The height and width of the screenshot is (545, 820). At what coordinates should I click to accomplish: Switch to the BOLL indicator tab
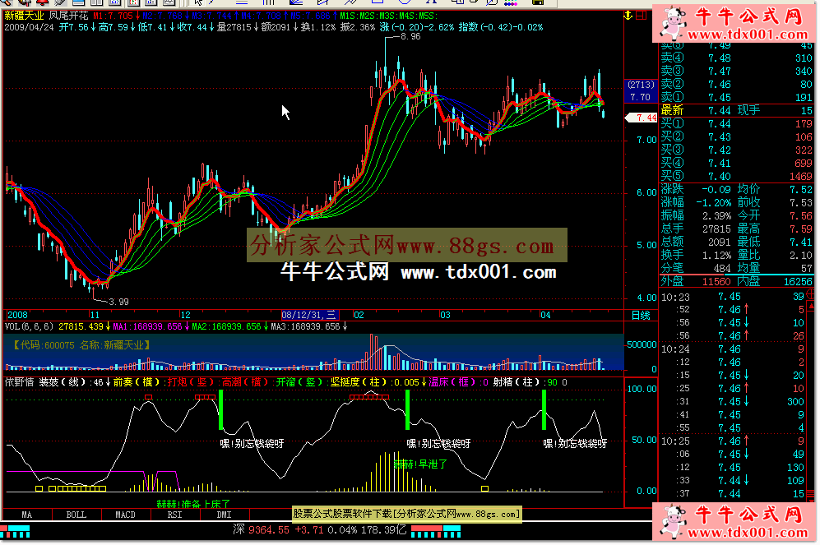coord(76,515)
